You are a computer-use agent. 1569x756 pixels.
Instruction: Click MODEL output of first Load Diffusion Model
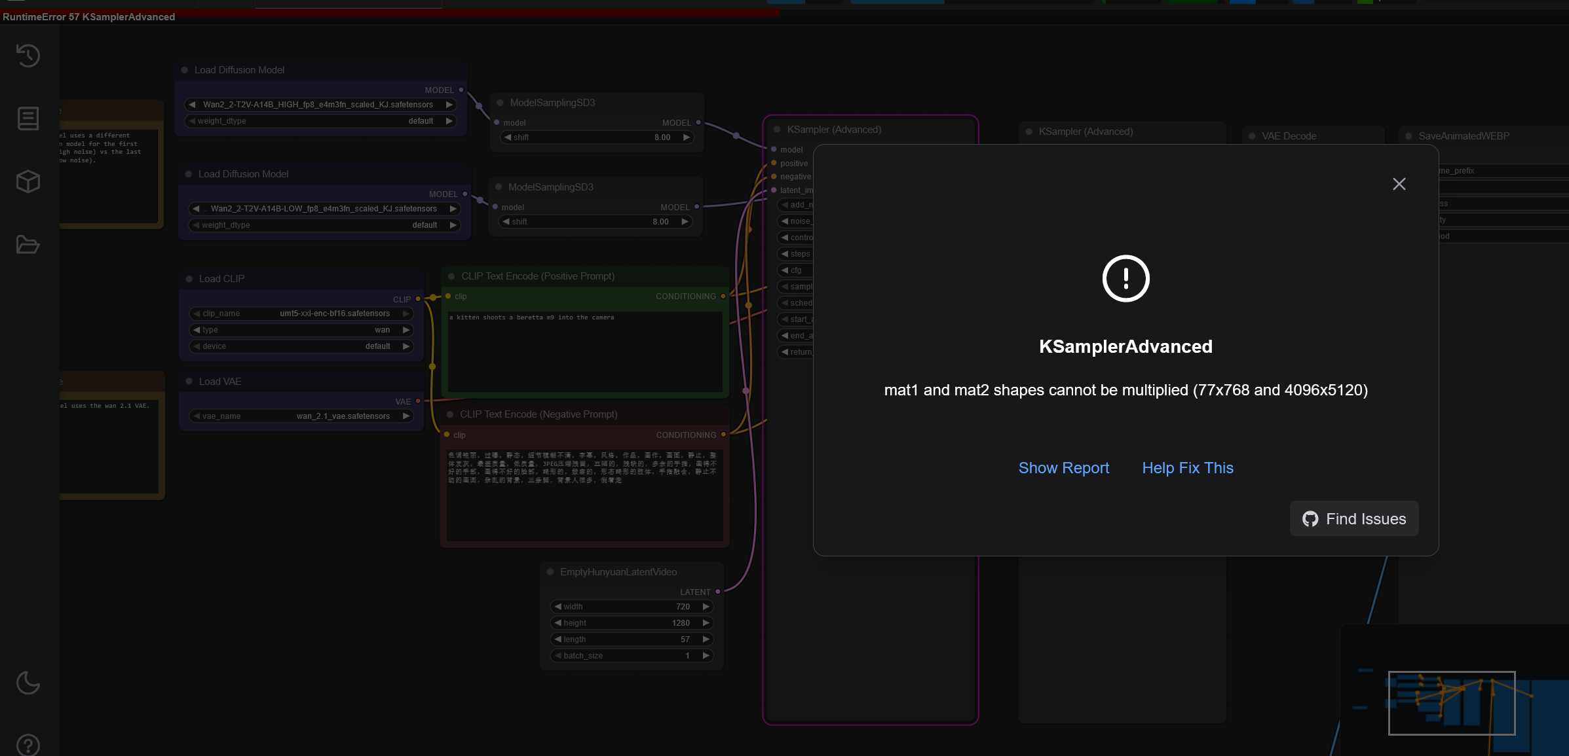point(461,90)
